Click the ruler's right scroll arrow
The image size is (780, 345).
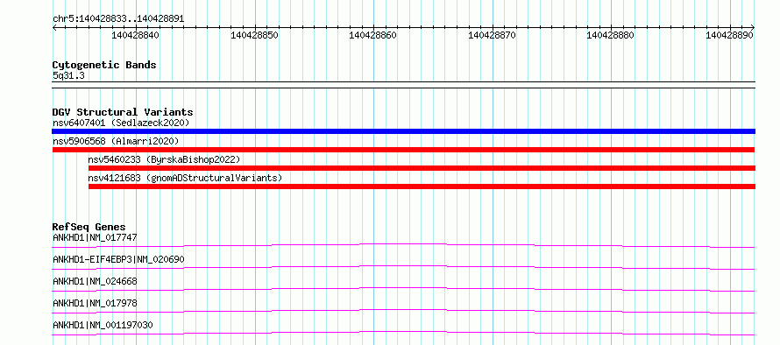[753, 27]
